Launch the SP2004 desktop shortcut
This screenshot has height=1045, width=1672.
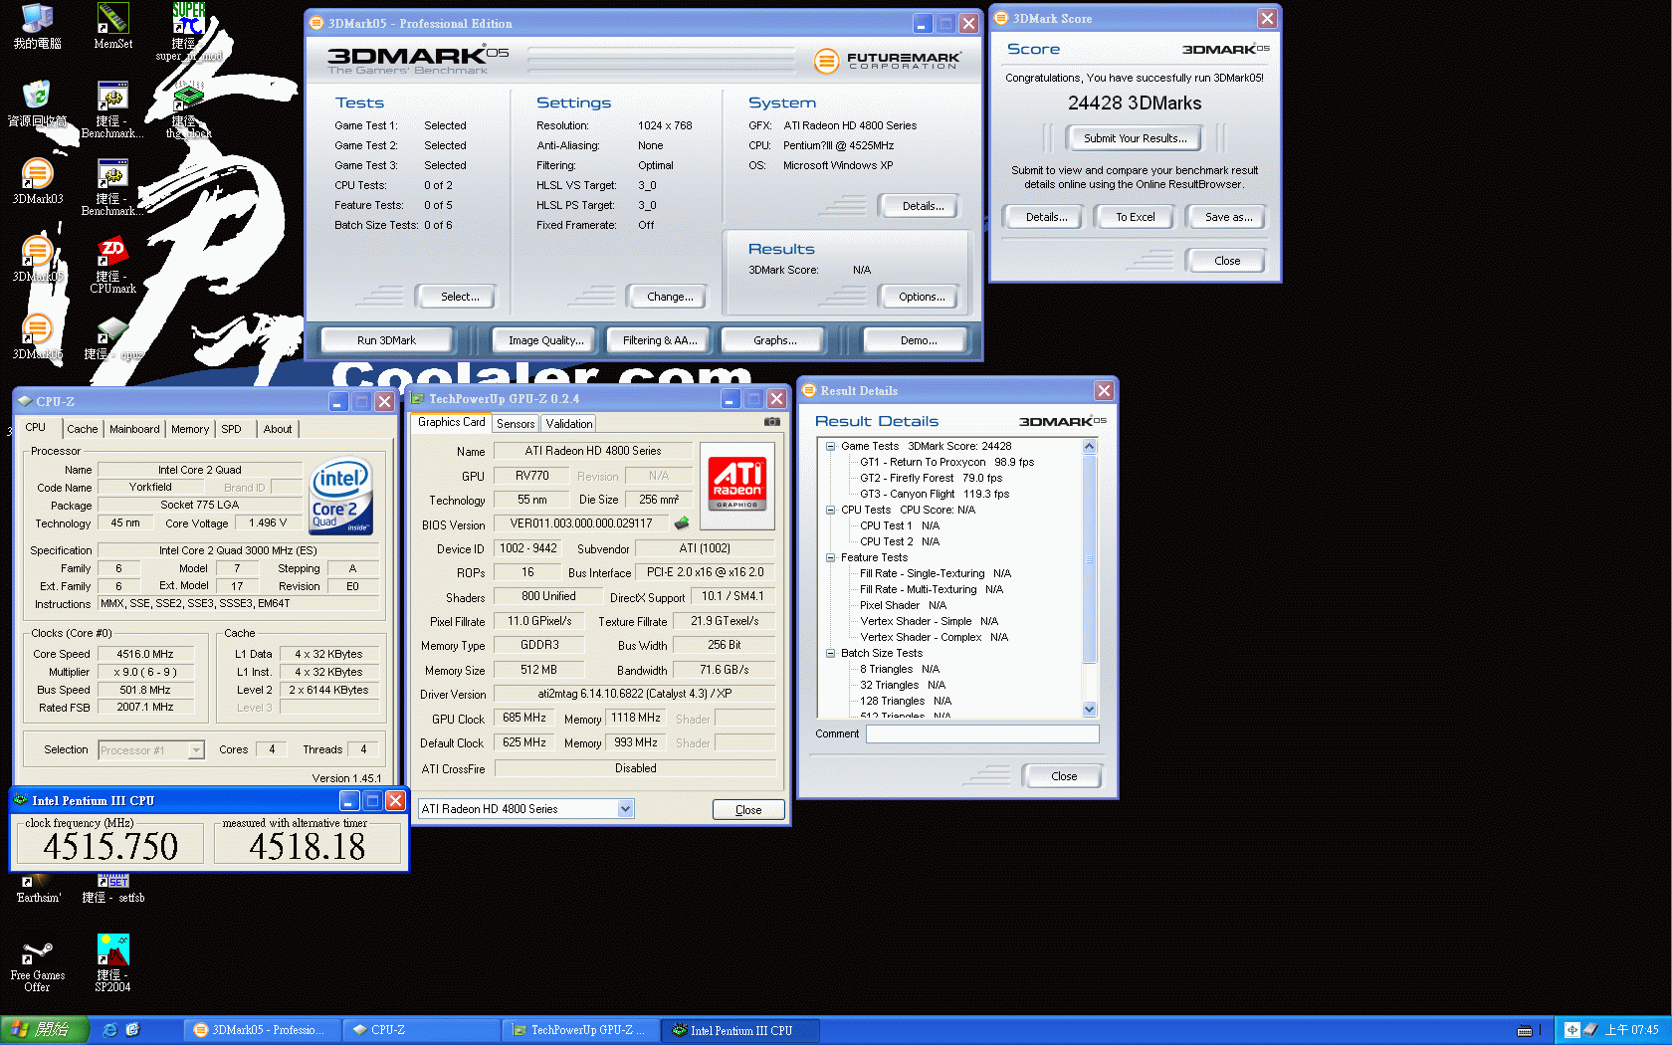tap(112, 963)
